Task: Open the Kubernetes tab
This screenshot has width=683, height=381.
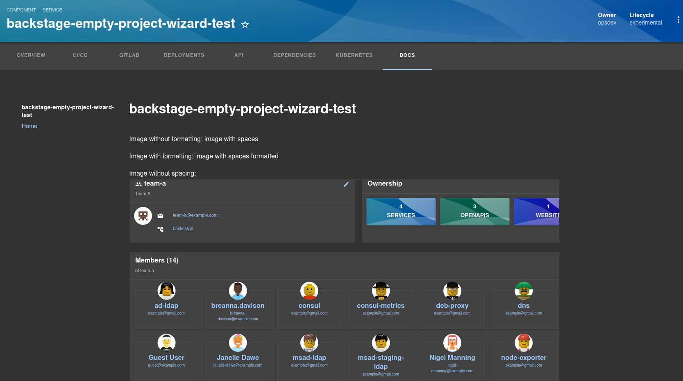Action: click(x=354, y=55)
